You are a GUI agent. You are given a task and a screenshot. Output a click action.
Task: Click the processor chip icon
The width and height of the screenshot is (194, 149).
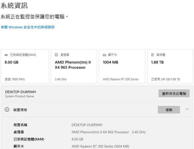(x=56, y=55)
